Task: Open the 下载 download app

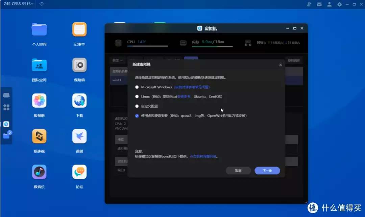Action: tap(79, 101)
